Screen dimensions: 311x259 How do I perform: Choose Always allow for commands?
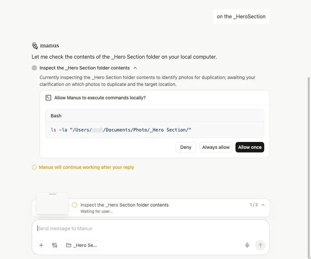(216, 147)
